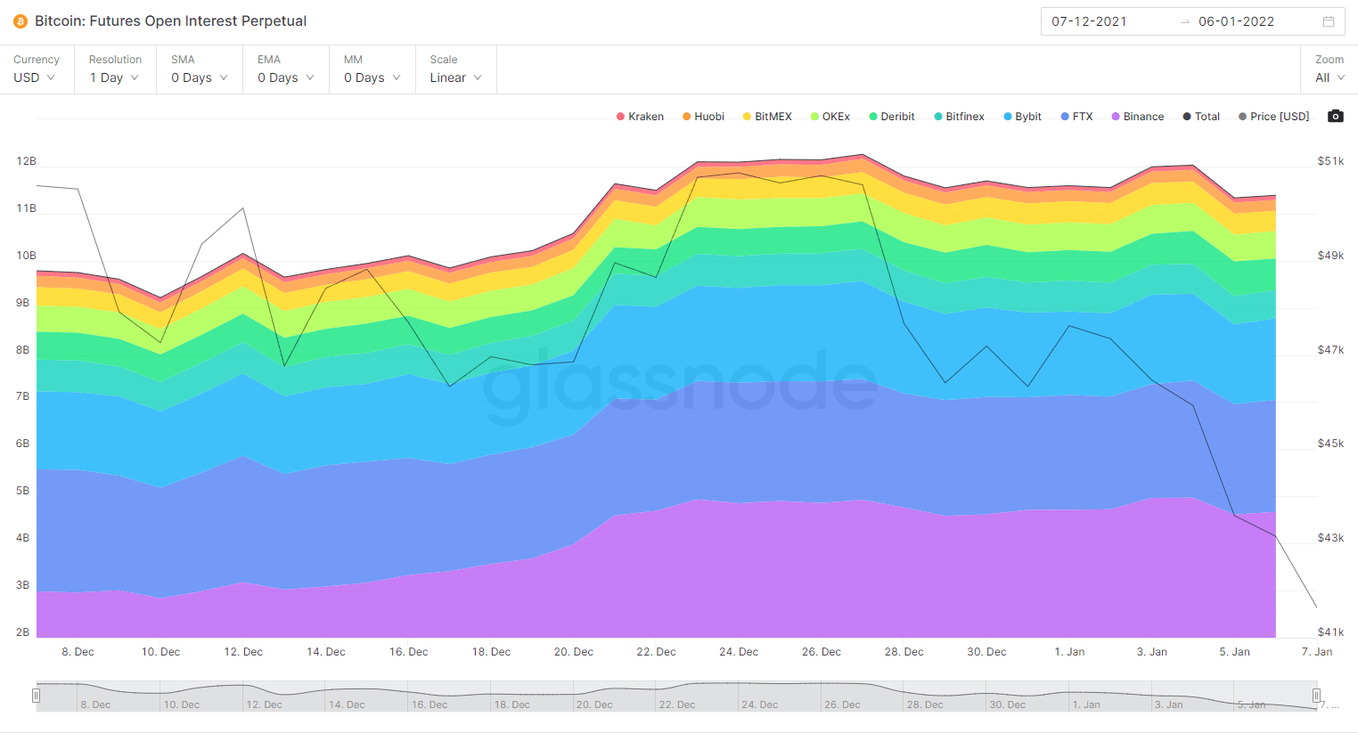Image resolution: width=1358 pixels, height=733 pixels.
Task: Click the camera screenshot icon
Action: [1335, 117]
